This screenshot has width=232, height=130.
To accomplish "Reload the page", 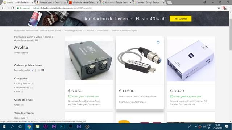I will 13,8.
